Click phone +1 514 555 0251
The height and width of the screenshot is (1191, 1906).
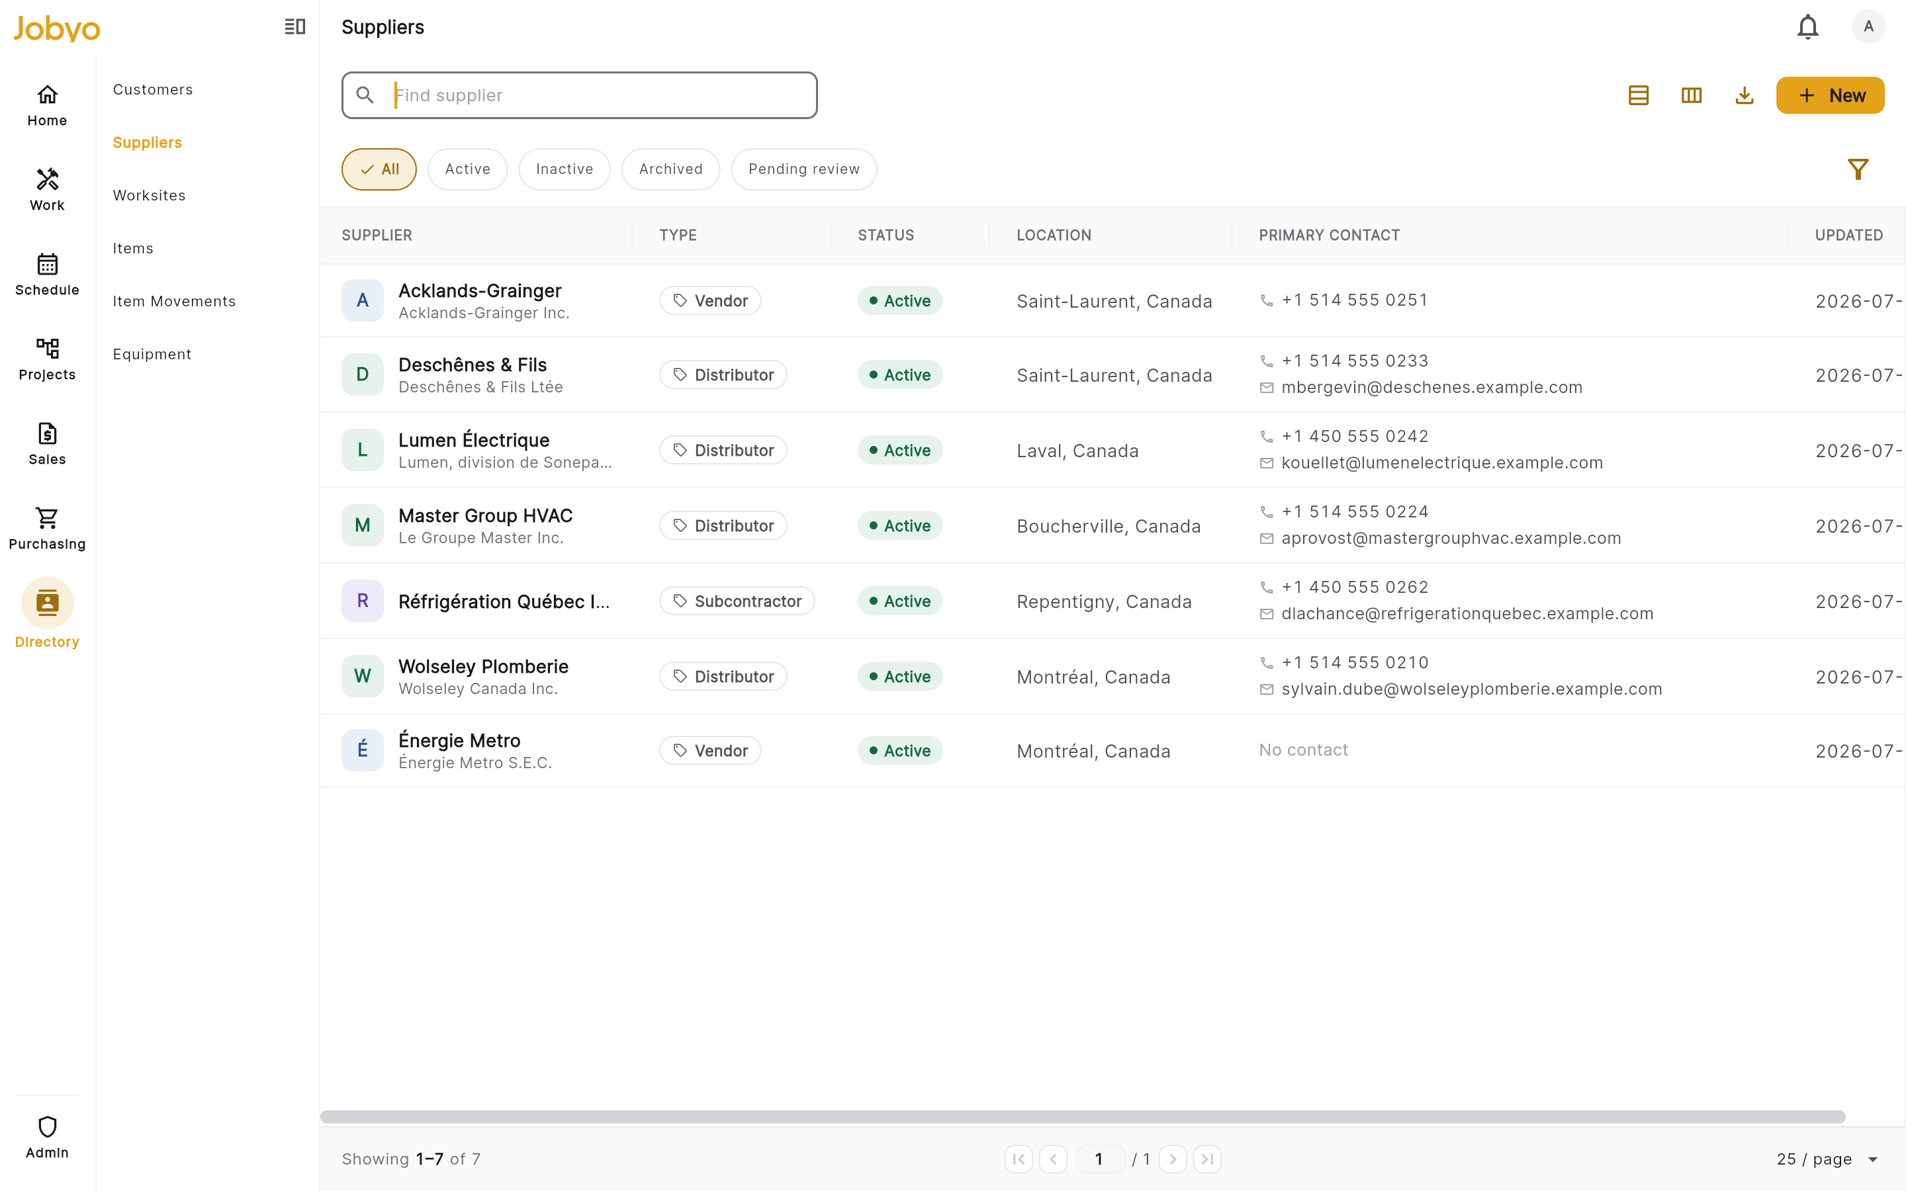point(1355,300)
